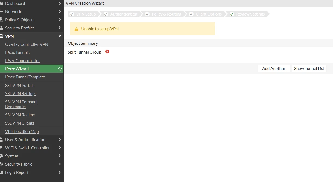Open SSL-VPN Clients
Screen dimensions: 333x182
coord(20,123)
